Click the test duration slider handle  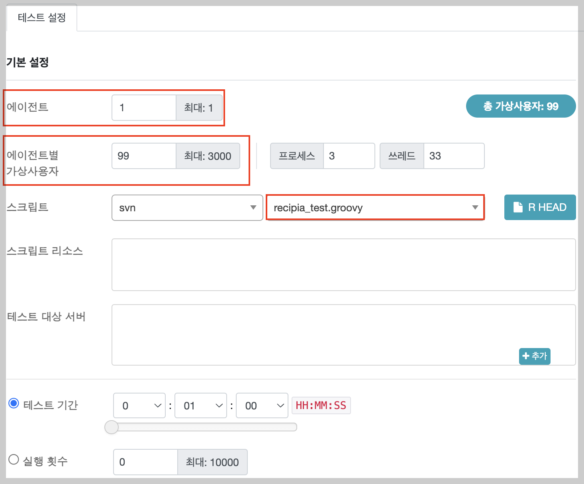click(112, 427)
